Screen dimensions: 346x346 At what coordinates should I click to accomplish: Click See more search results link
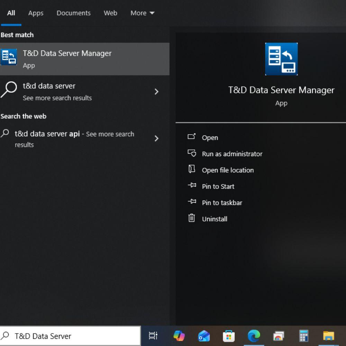(57, 98)
